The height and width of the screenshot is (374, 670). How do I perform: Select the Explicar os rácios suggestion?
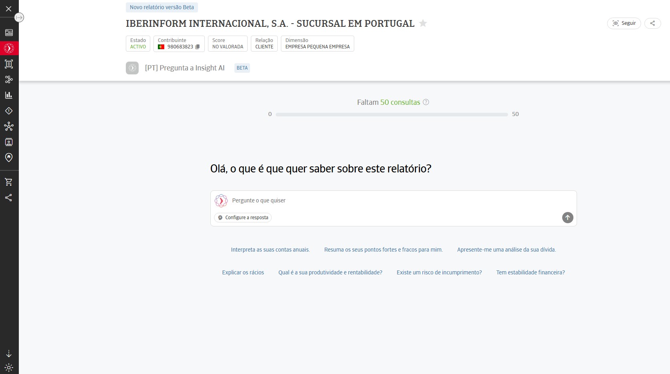tap(243, 272)
